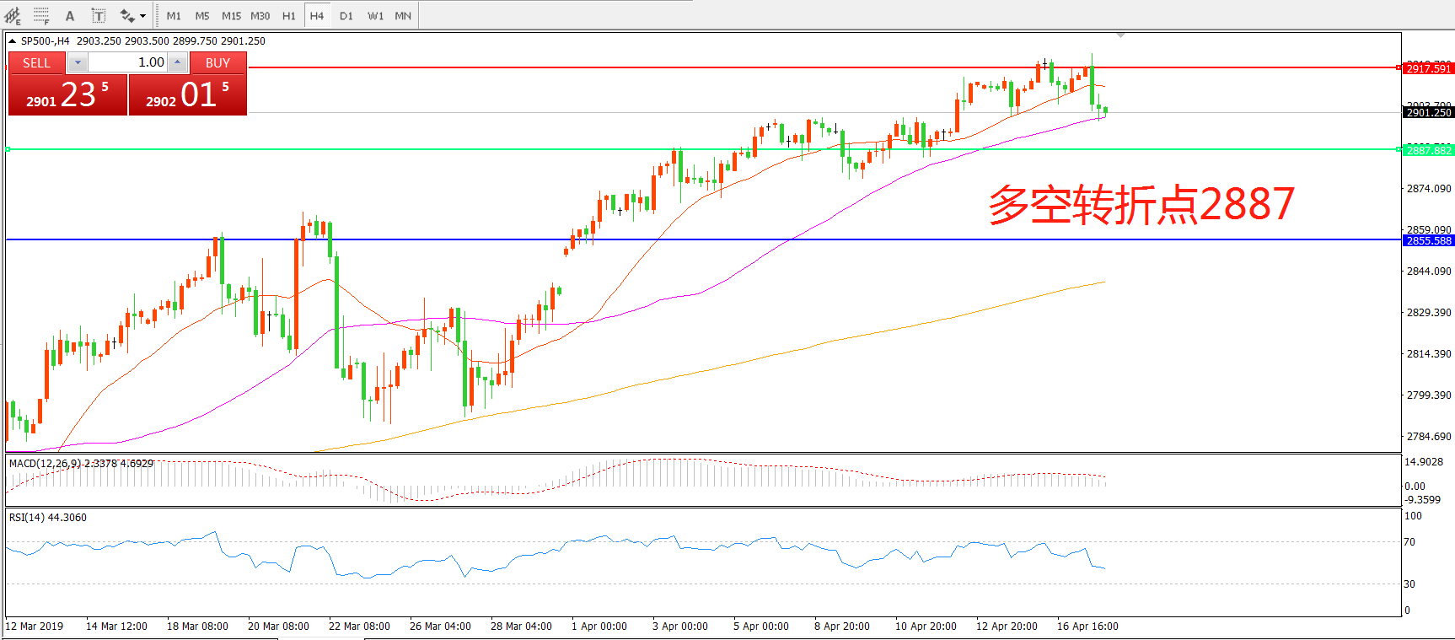
Task: Select the equidistant channel drawing tool
Action: pyautogui.click(x=13, y=15)
